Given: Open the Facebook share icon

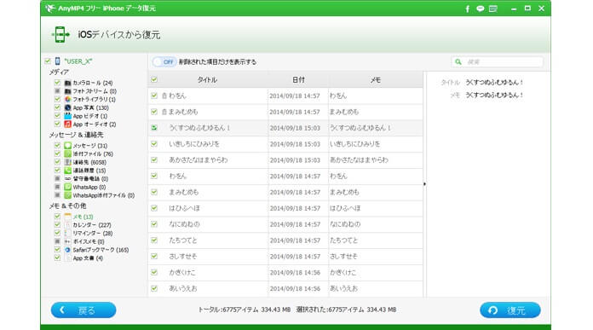Looking at the screenshot, I should click(x=468, y=9).
